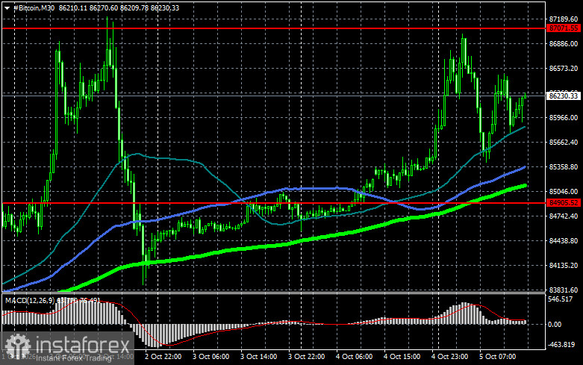The image size is (583, 365).
Task: Select the red 84905.52 support price tag
Action: click(564, 203)
